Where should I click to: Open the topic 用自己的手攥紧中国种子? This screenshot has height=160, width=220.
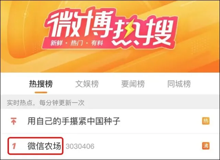tap(74, 121)
